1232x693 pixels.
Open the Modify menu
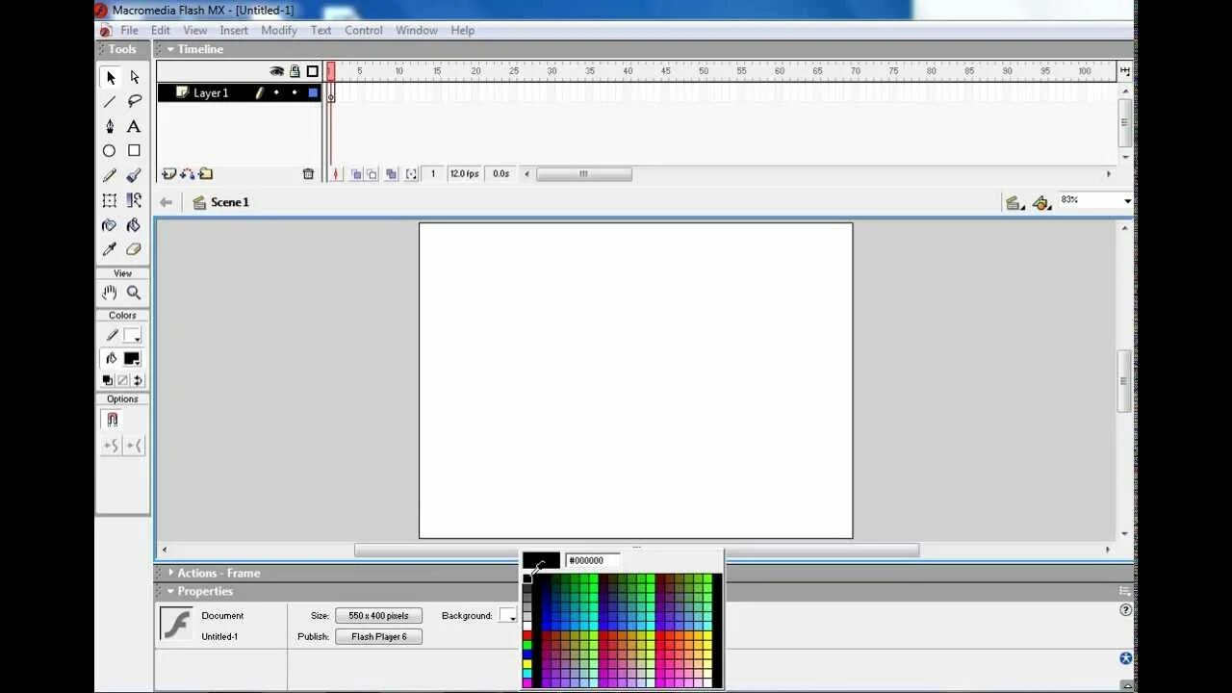(279, 30)
